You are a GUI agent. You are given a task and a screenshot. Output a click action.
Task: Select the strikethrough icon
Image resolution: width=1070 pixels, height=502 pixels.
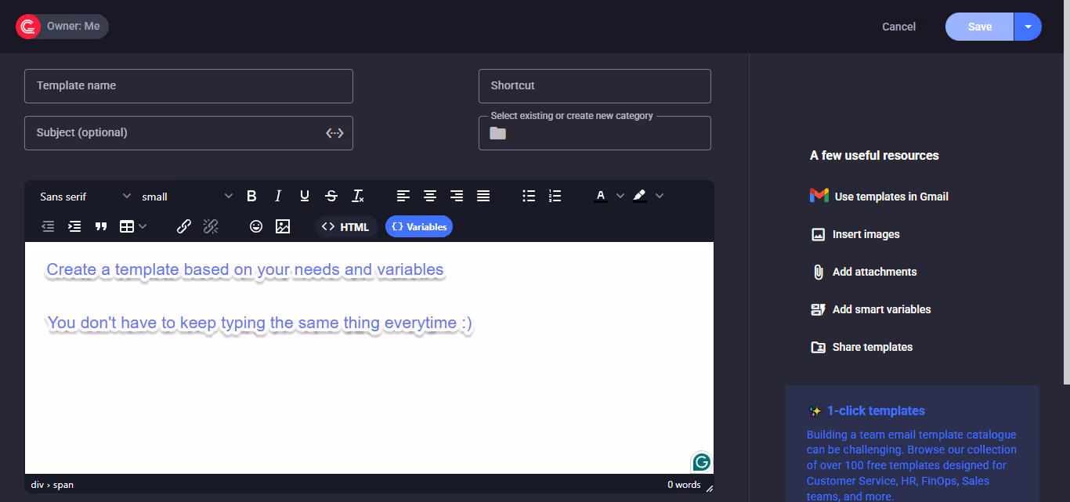click(331, 196)
